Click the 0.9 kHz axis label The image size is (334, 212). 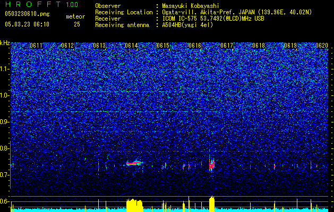(5, 122)
